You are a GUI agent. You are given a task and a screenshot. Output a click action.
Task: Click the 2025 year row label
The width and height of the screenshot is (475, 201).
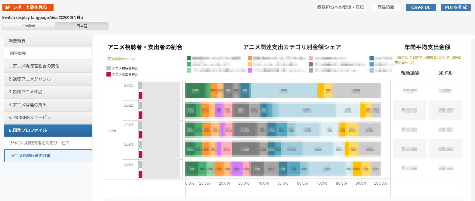[129, 164]
